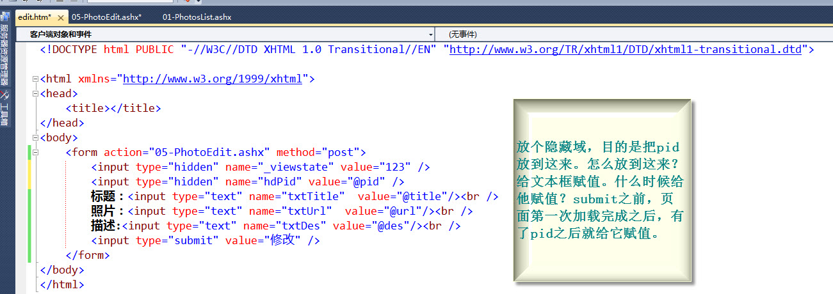
Task: Open the 01-PhotosList.ashx tab
Action: [197, 17]
